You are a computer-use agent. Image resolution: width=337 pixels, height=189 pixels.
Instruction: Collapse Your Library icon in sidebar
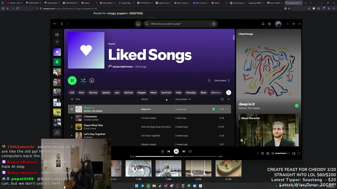tap(57, 35)
